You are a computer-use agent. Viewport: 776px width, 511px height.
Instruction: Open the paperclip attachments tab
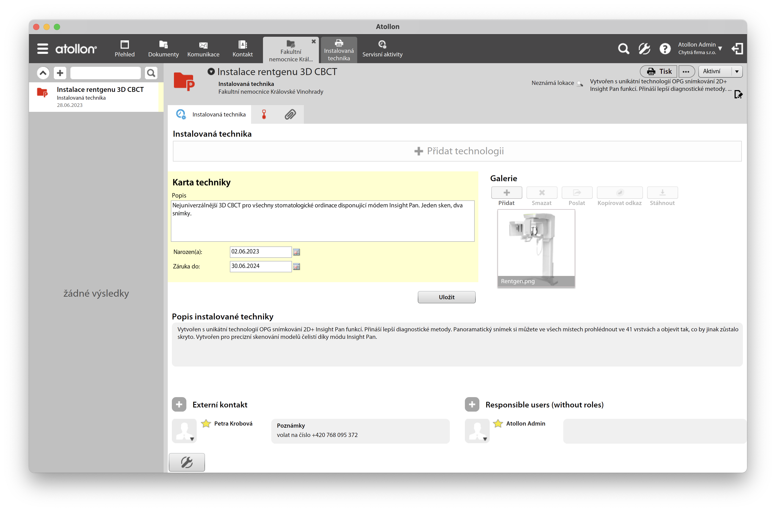[290, 114]
